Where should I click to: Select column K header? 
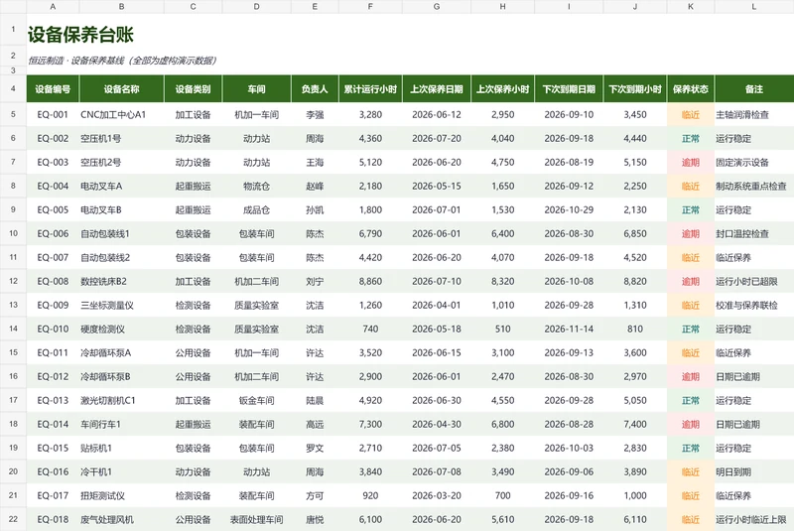[691, 7]
